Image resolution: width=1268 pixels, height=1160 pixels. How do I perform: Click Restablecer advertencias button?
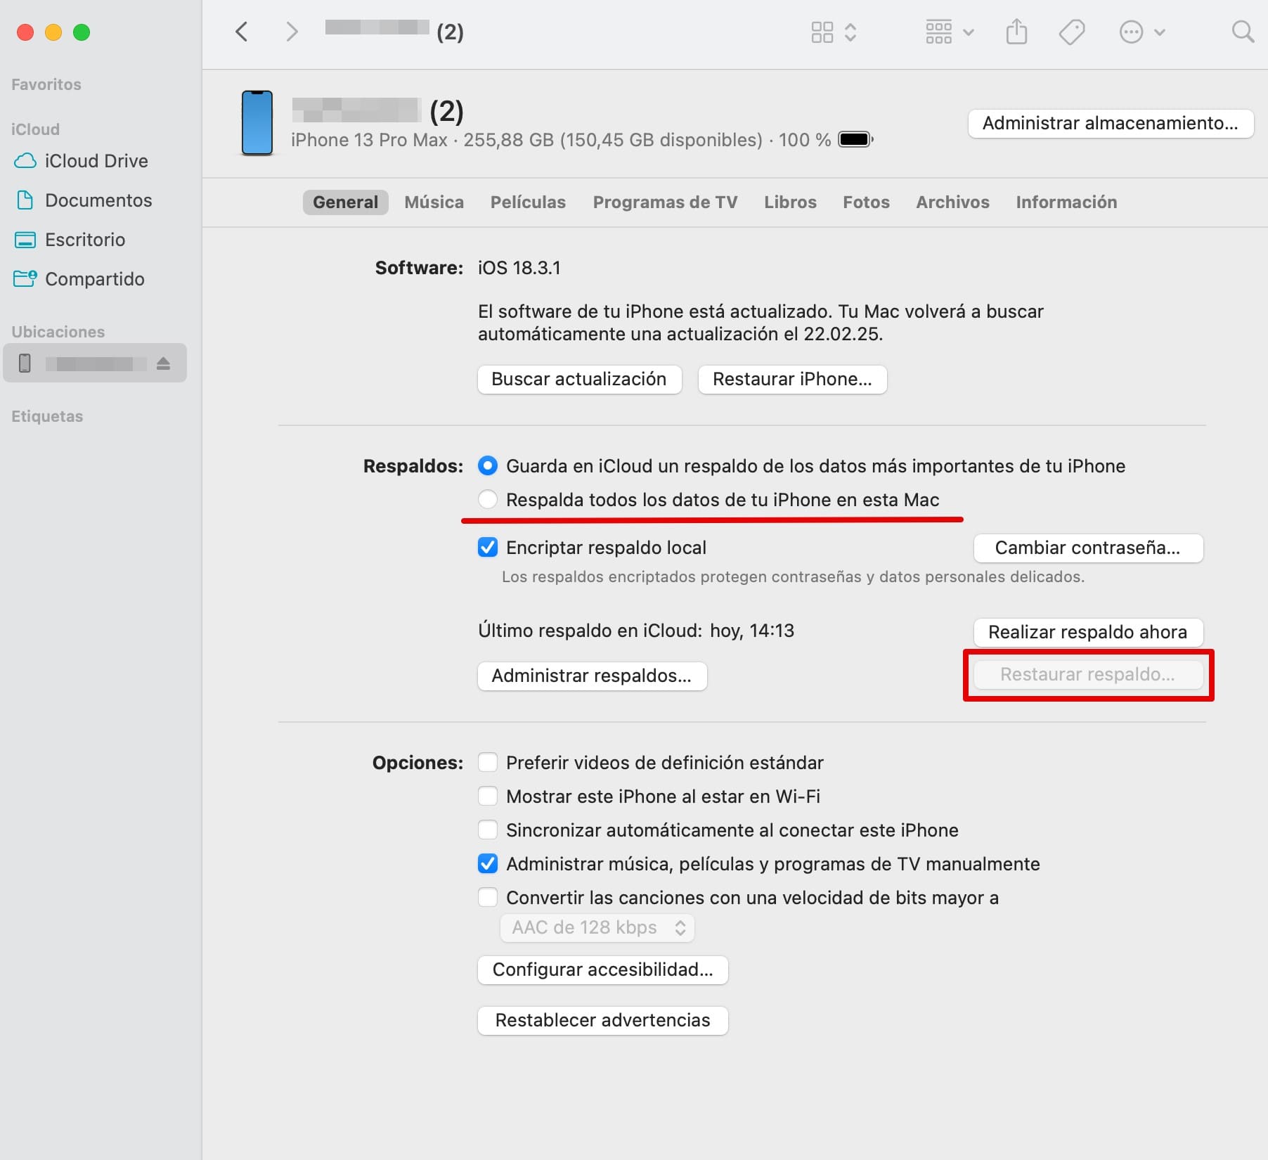coord(602,1020)
